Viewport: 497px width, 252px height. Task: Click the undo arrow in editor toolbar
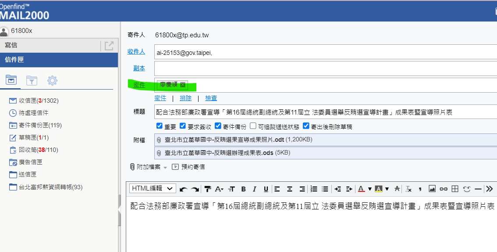[183, 189]
